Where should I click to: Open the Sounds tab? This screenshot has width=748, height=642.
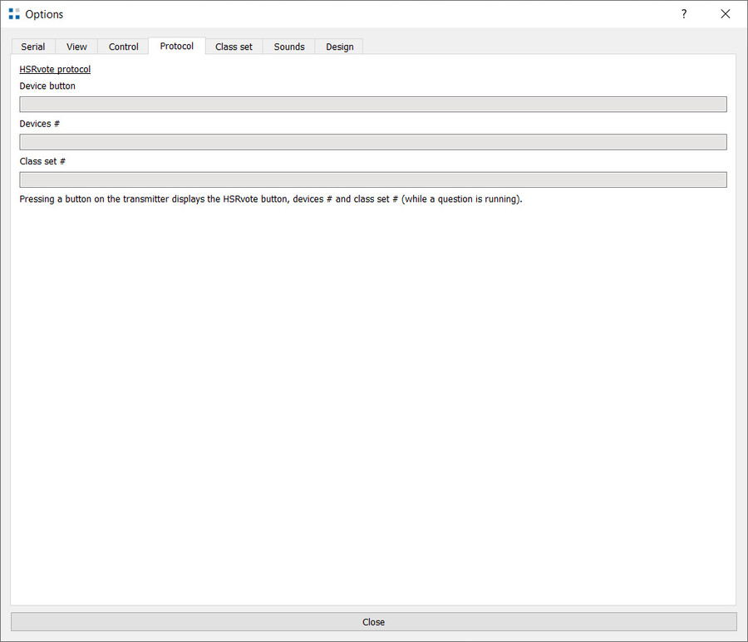(x=289, y=47)
